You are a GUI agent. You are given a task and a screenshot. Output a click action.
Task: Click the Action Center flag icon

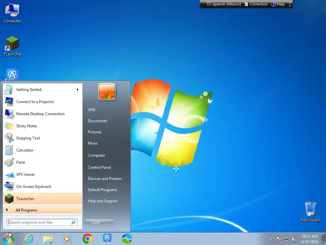279,239
